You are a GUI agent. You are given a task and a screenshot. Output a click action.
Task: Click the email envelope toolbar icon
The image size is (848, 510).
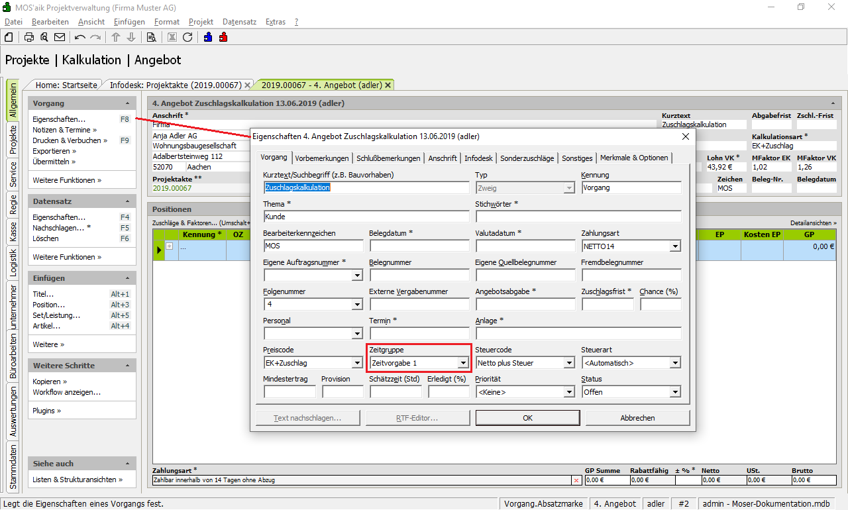coord(60,37)
